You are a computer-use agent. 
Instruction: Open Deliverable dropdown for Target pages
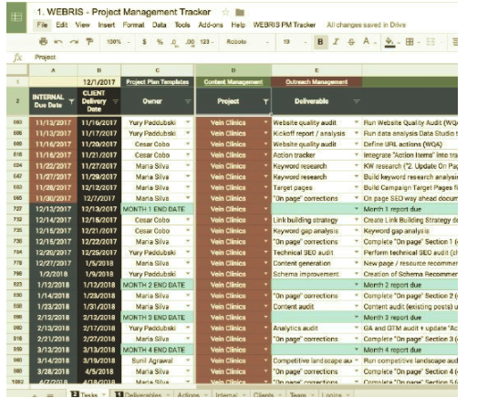click(x=357, y=187)
